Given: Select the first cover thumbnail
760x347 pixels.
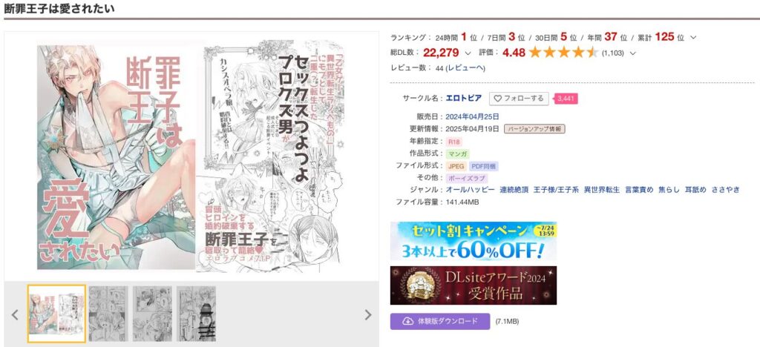Looking at the screenshot, I should click(56, 314).
